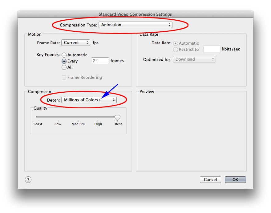Click the Standard Video Compression Settings title

(135, 14)
